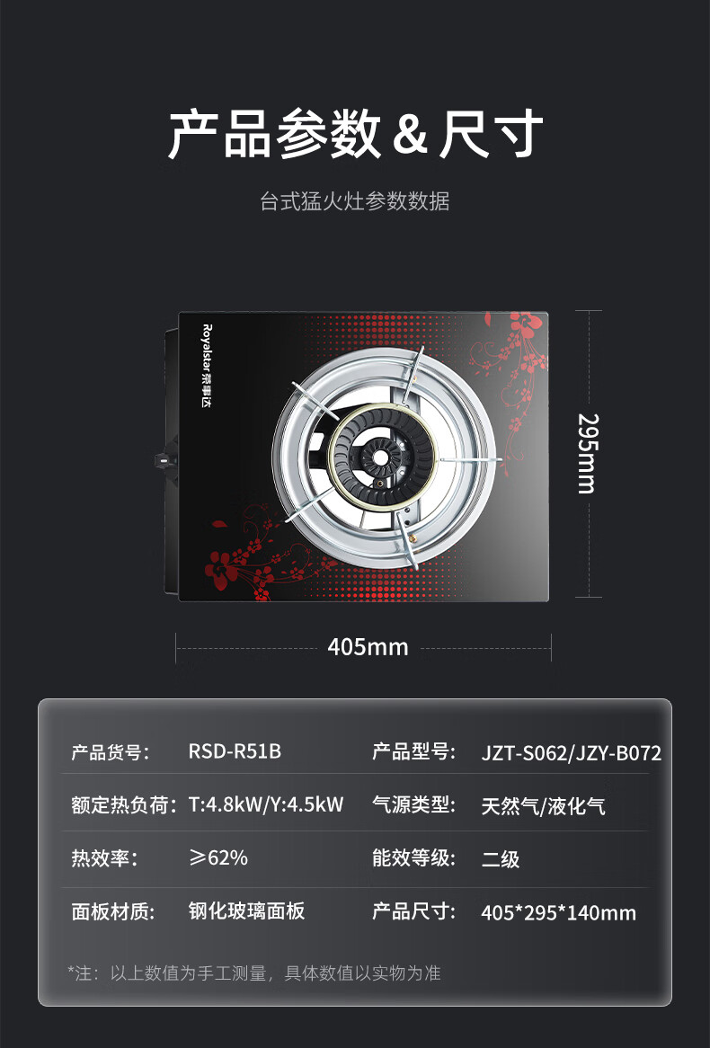Select the T:4.8kW/Y:4.5kW value
Viewport: 710px width, 1048px height.
[266, 804]
